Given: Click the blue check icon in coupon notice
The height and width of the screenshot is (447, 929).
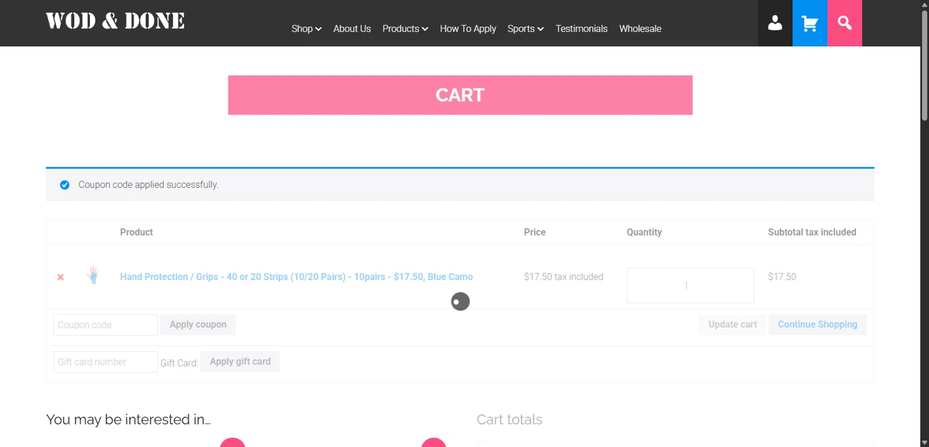Looking at the screenshot, I should pos(64,185).
